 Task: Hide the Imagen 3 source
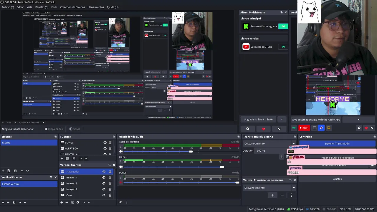point(104,183)
